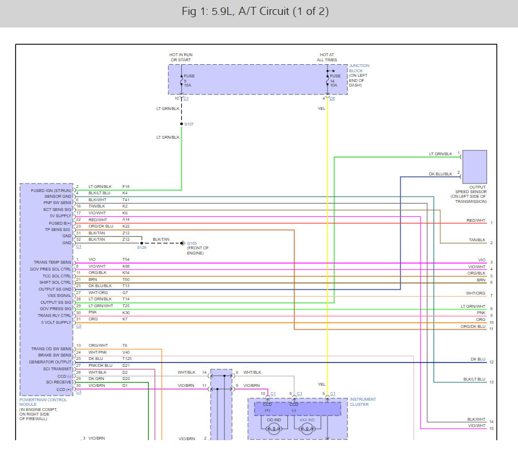Click the circuit code 'T125'
This screenshot has width=518, height=458.
[127, 359]
